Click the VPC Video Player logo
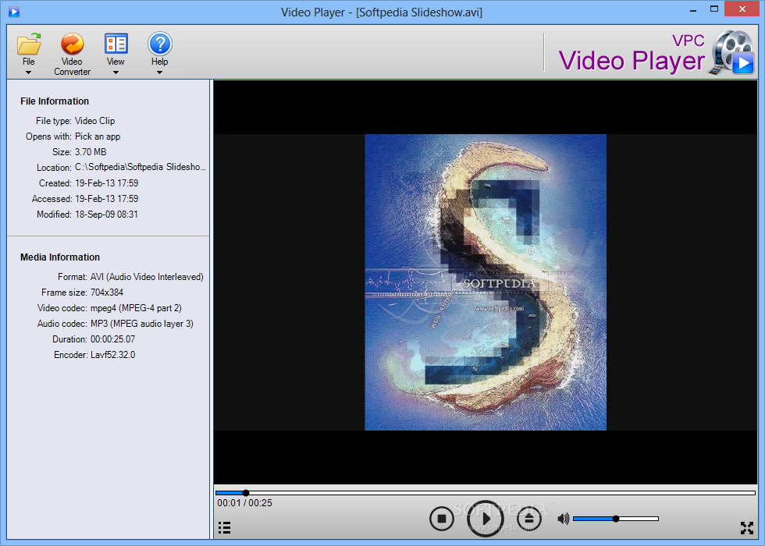 point(656,54)
